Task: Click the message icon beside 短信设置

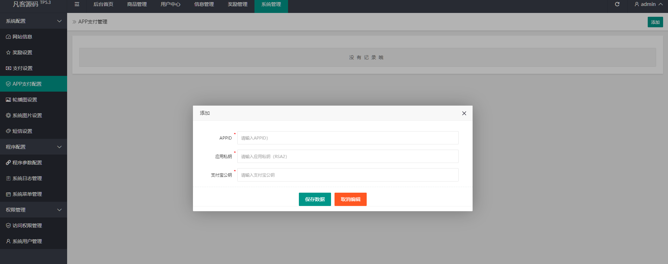Action: pos(8,131)
